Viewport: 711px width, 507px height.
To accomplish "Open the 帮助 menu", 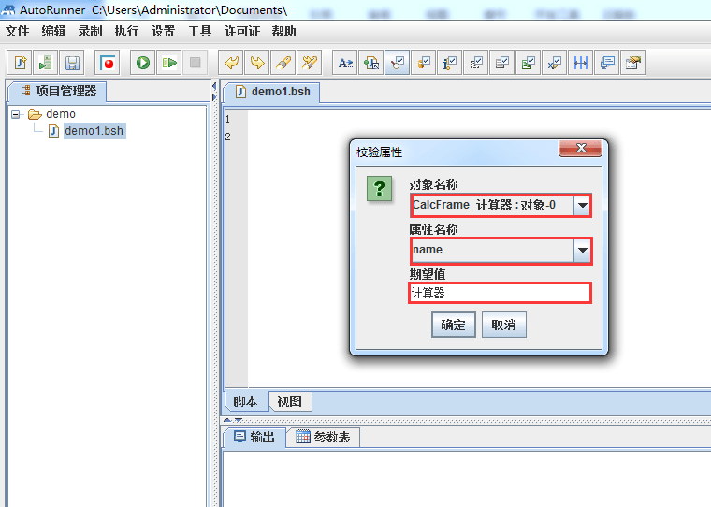I will click(x=283, y=31).
